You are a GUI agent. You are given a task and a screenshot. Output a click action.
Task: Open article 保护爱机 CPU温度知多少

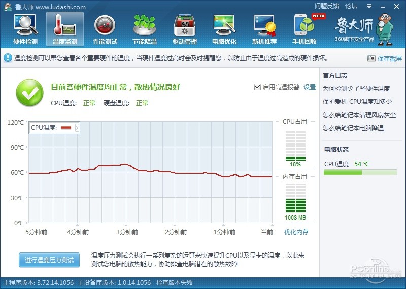357,102
